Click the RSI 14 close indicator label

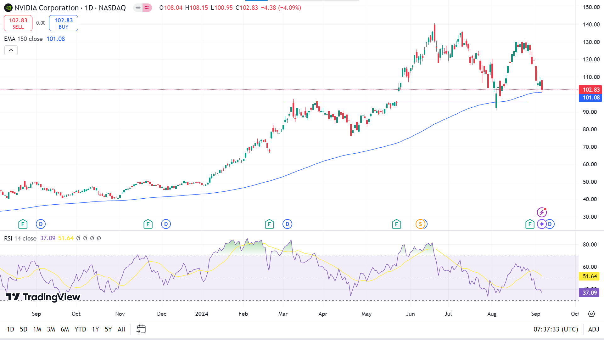(20, 238)
